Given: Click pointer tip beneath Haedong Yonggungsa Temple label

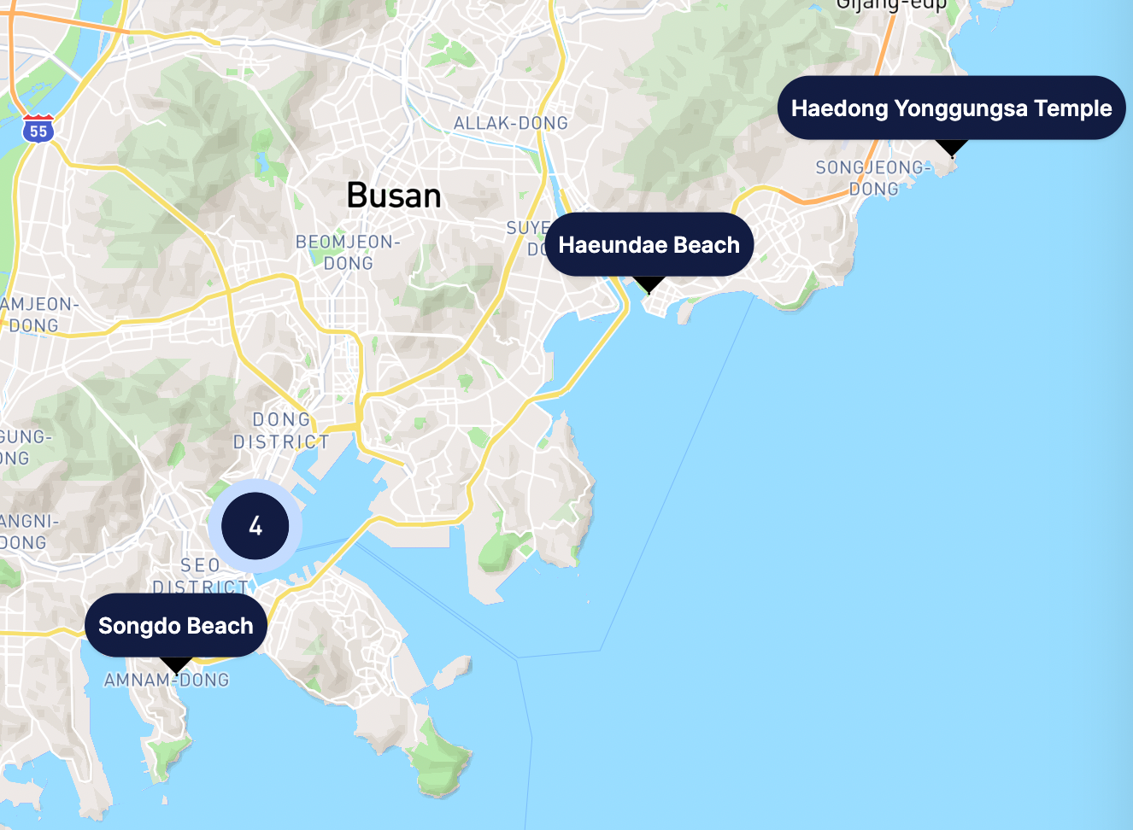Looking at the screenshot, I should 952,149.
